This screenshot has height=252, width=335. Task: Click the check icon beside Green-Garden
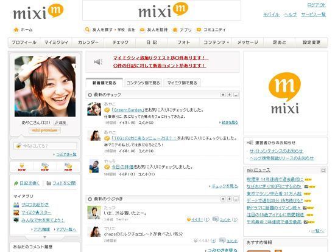107,110
